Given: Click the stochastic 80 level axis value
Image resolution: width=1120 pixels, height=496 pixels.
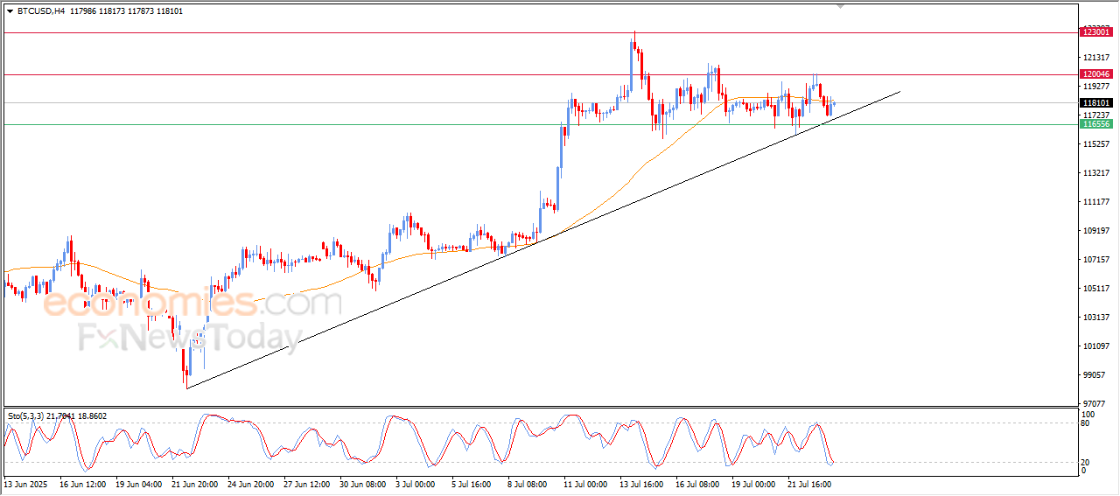Looking at the screenshot, I should coord(1087,423).
